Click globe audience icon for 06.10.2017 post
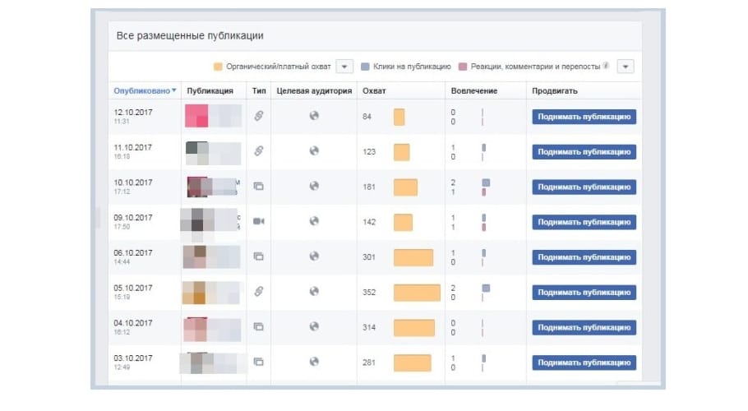The image size is (748, 411). (314, 256)
